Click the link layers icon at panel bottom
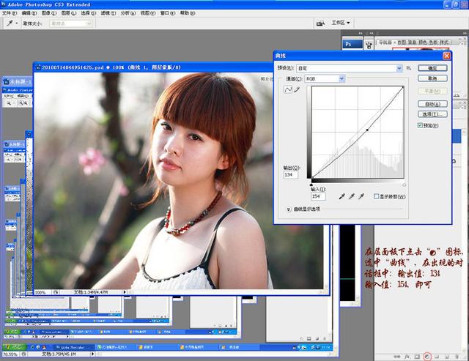The image size is (469, 361). tap(397, 357)
